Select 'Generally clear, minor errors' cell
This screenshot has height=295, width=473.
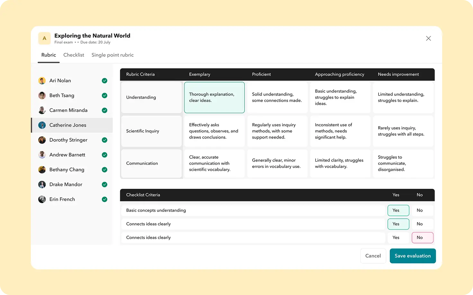[277, 164]
